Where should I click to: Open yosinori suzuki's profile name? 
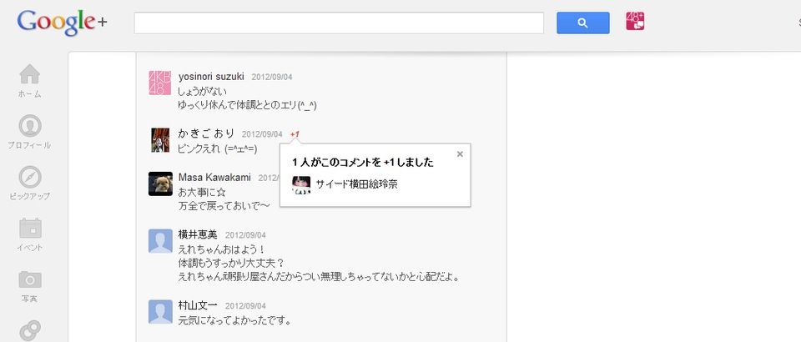(x=211, y=77)
